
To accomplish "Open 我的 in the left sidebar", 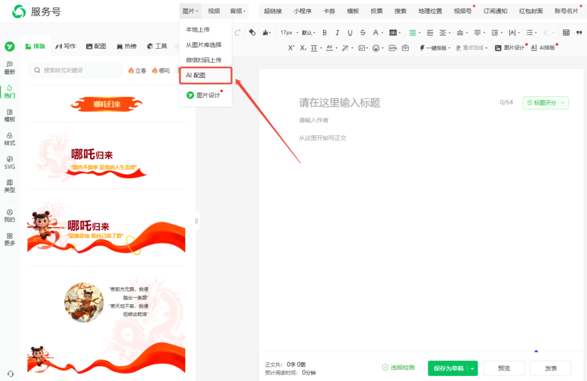I will [x=10, y=215].
